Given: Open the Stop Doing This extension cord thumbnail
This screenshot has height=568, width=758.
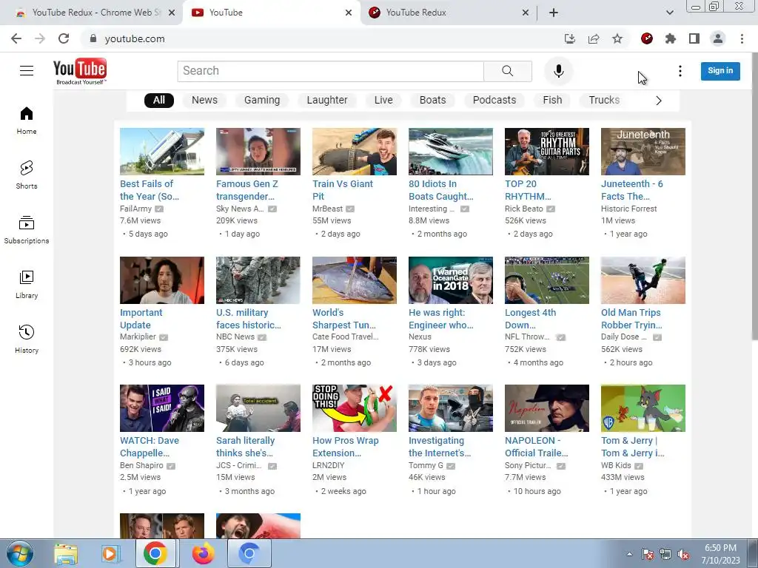Looking at the screenshot, I should pyautogui.click(x=355, y=408).
